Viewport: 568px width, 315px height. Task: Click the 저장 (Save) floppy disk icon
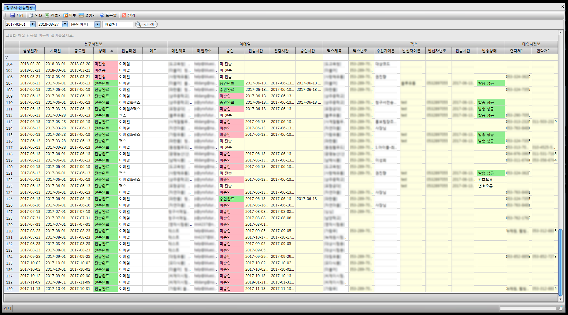click(13, 15)
